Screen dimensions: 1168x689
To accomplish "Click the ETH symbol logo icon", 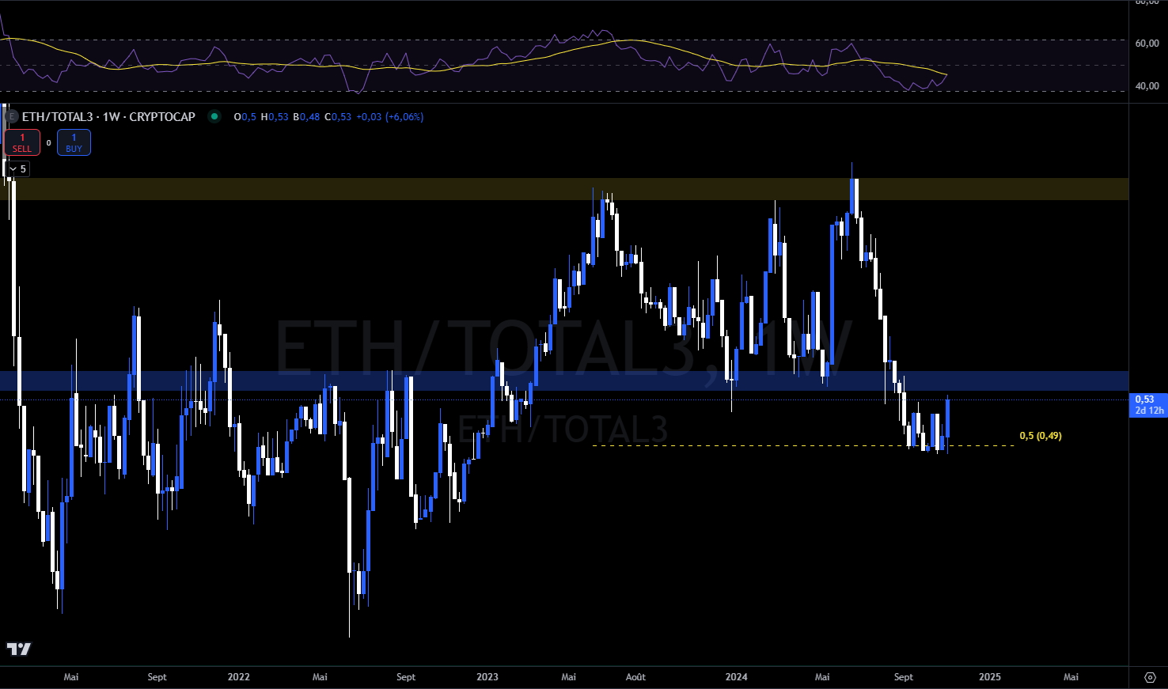I will 11,116.
